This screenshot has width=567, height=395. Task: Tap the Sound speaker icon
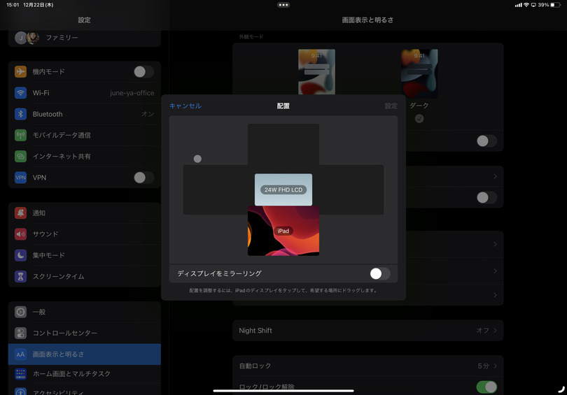(20, 234)
